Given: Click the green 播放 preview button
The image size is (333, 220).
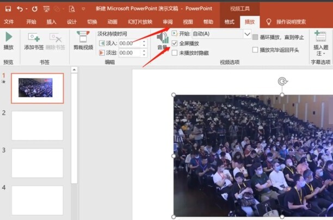Looking at the screenshot, I should (x=9, y=41).
